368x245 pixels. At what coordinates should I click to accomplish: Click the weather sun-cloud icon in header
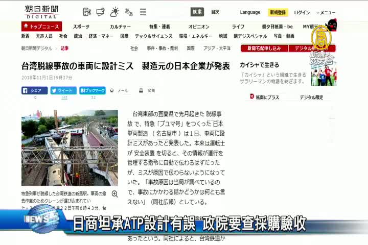pos(114,11)
